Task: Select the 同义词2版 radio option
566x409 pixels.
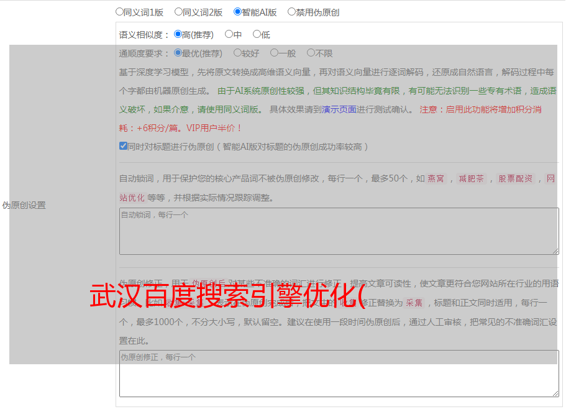Action: pyautogui.click(x=178, y=12)
